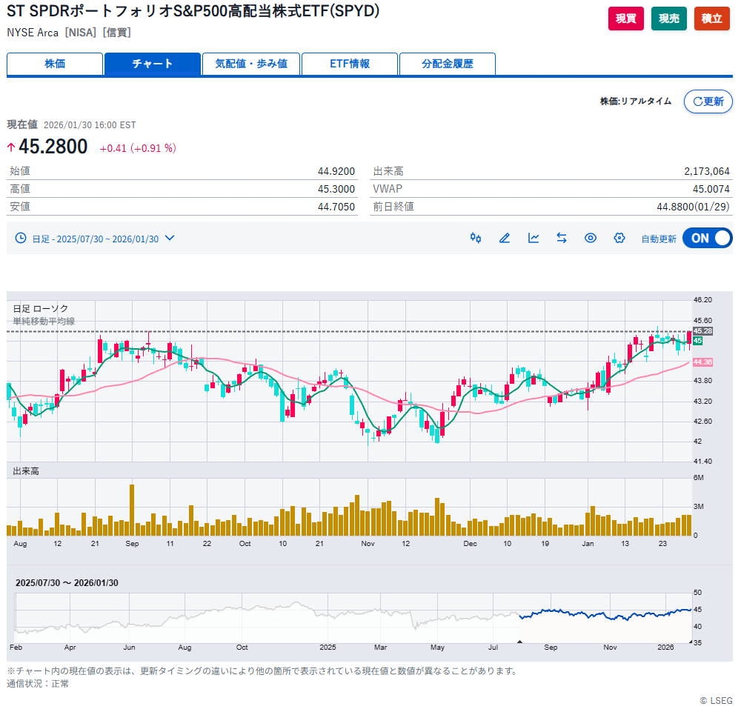The height and width of the screenshot is (712, 741).
Task: Select the pencil drawing tool icon
Action: point(505,238)
